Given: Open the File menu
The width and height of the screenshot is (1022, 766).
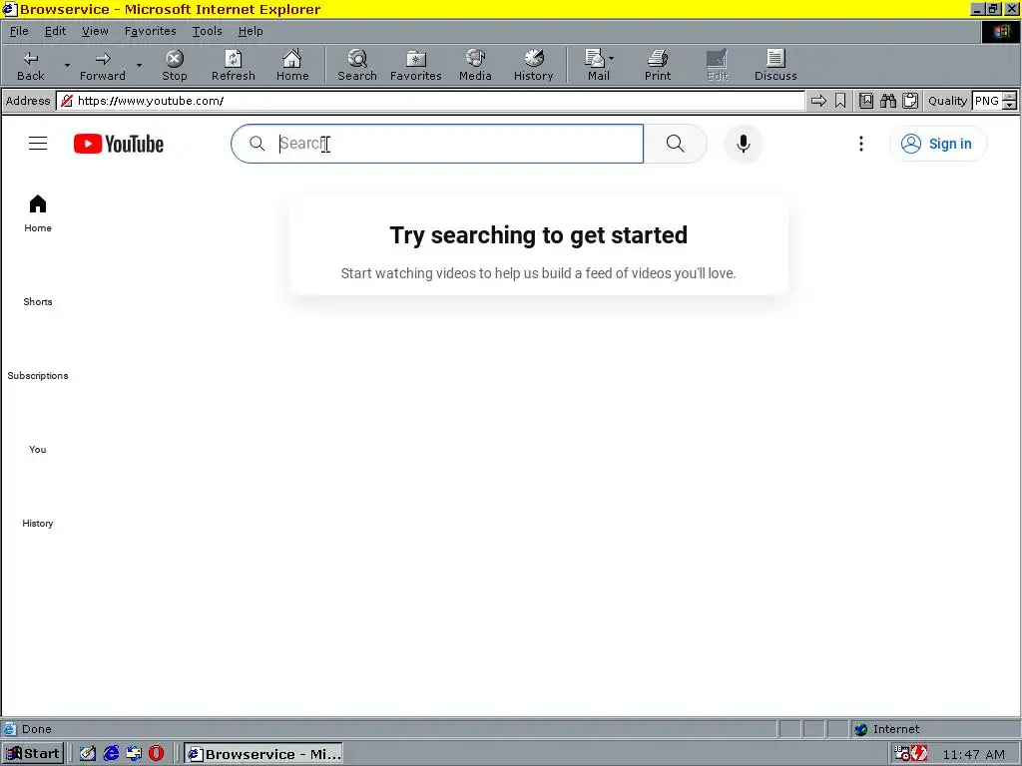Looking at the screenshot, I should coord(19,31).
